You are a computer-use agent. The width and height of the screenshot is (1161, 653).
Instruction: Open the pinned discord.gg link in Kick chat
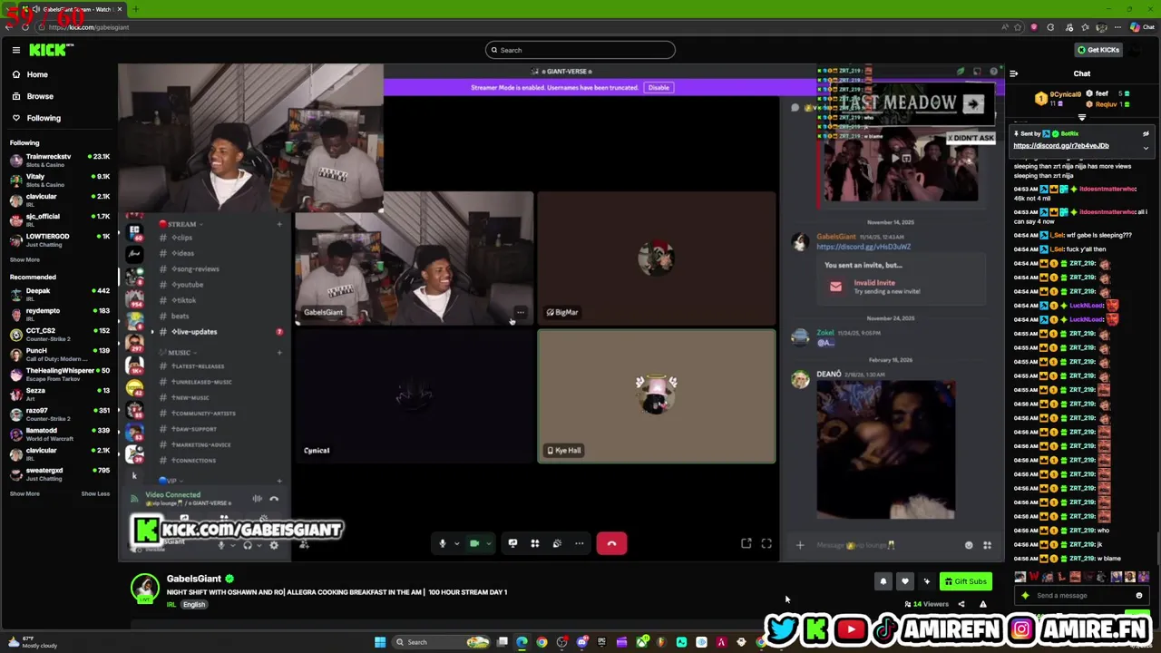coord(1061,145)
